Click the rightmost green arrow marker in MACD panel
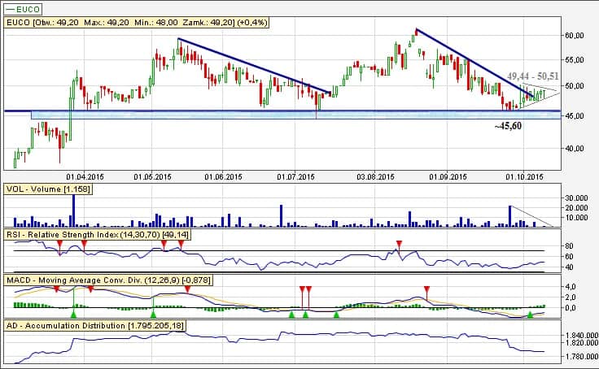The width and height of the screenshot is (599, 369). point(530,314)
